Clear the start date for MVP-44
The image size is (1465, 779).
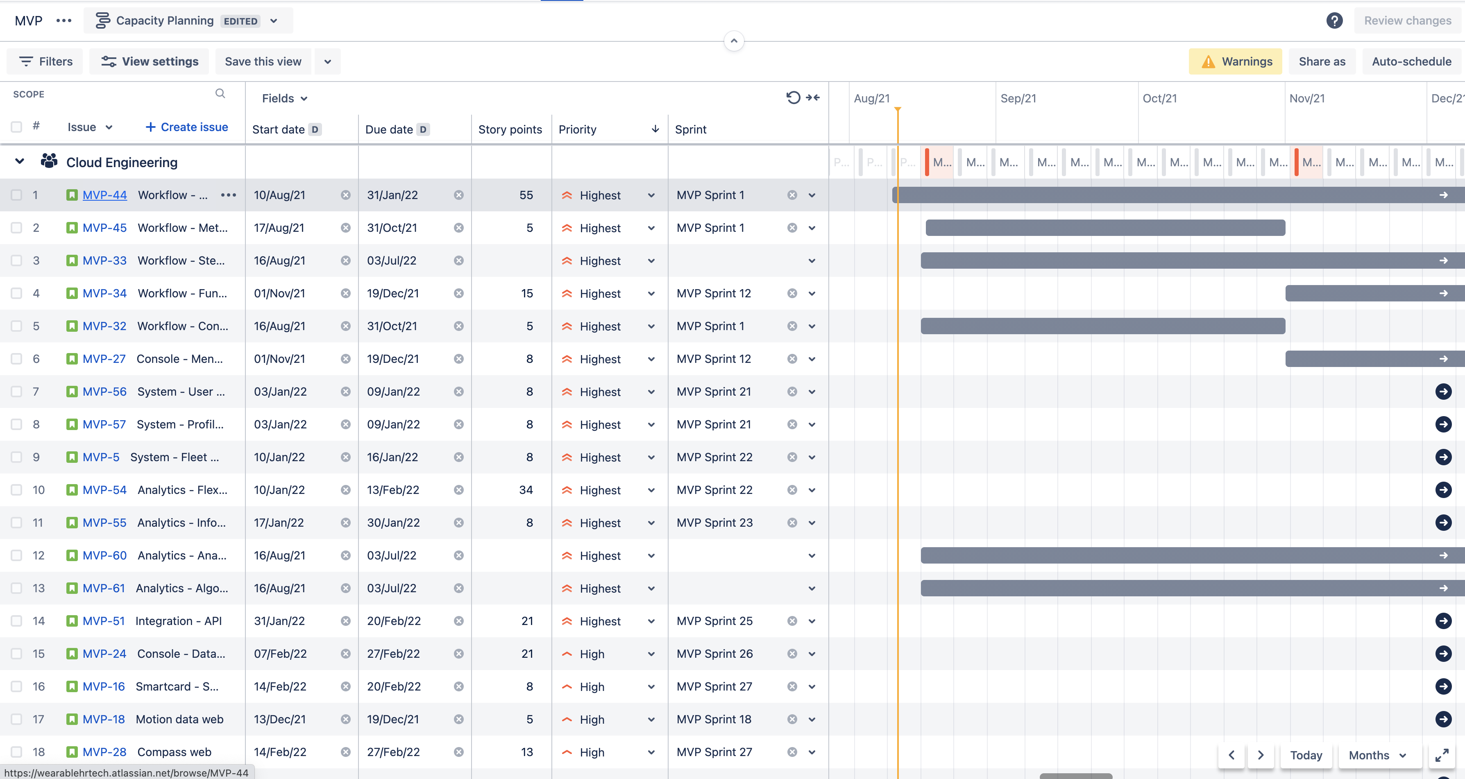345,195
